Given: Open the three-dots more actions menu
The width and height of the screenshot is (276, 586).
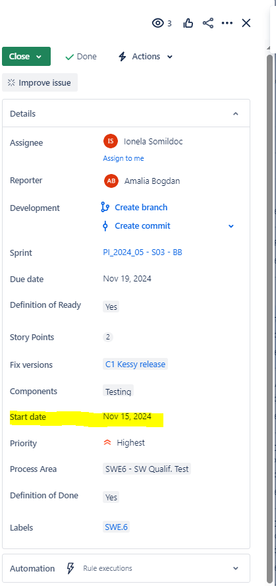Looking at the screenshot, I should click(x=227, y=23).
